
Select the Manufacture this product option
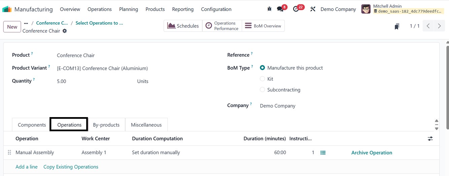pyautogui.click(x=262, y=68)
